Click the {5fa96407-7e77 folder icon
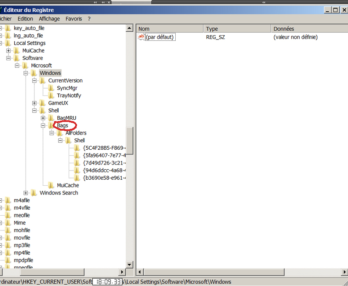 pos(77,155)
